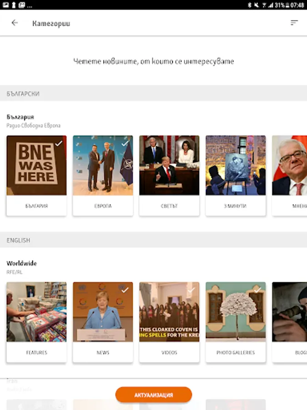Select the Features category card
The width and height of the screenshot is (307, 410).
(36, 322)
